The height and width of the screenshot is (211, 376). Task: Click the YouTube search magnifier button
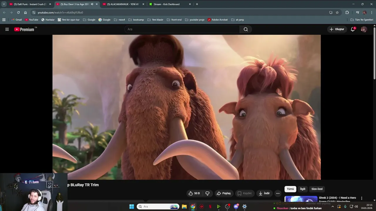(x=246, y=29)
